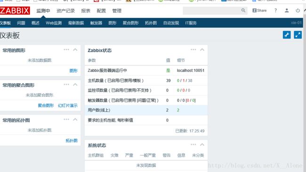This screenshot has width=306, height=172.
Task: Select the 触发器 submenu tab
Action: click(96, 23)
